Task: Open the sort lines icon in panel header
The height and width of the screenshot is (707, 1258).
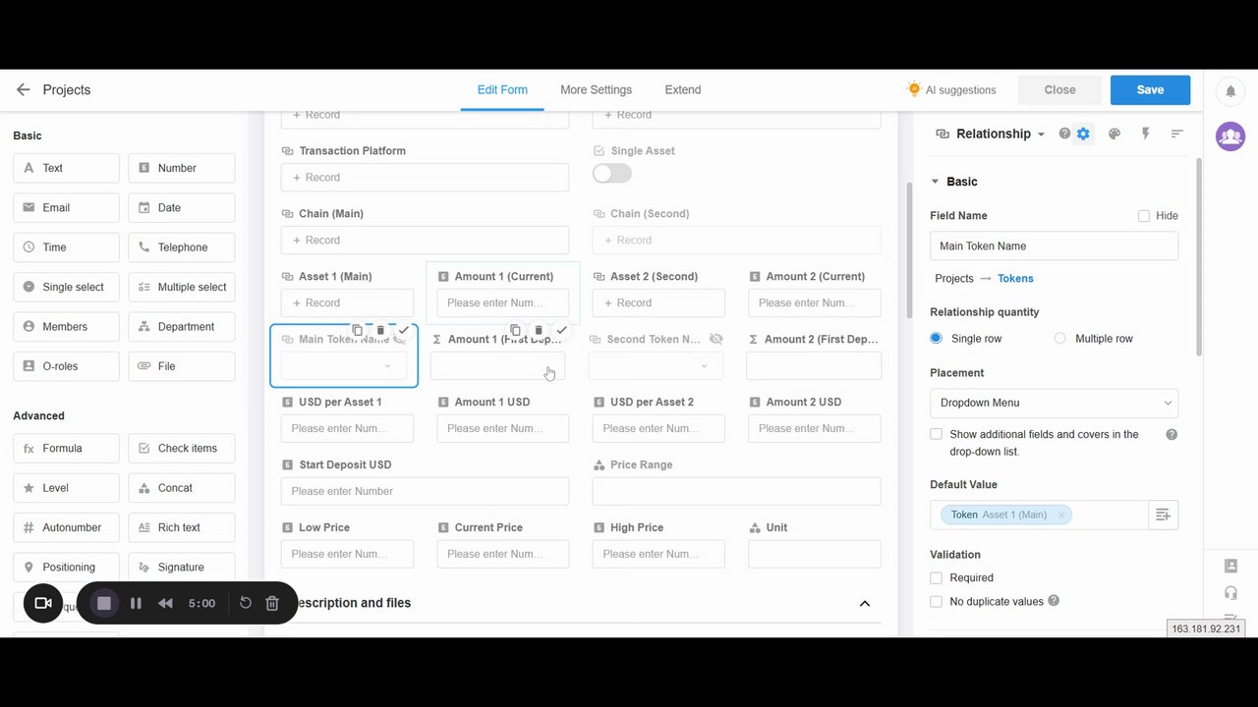Action: [1176, 134]
